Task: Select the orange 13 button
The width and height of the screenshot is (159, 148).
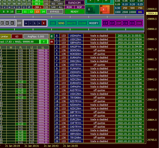Action: pos(37,11)
